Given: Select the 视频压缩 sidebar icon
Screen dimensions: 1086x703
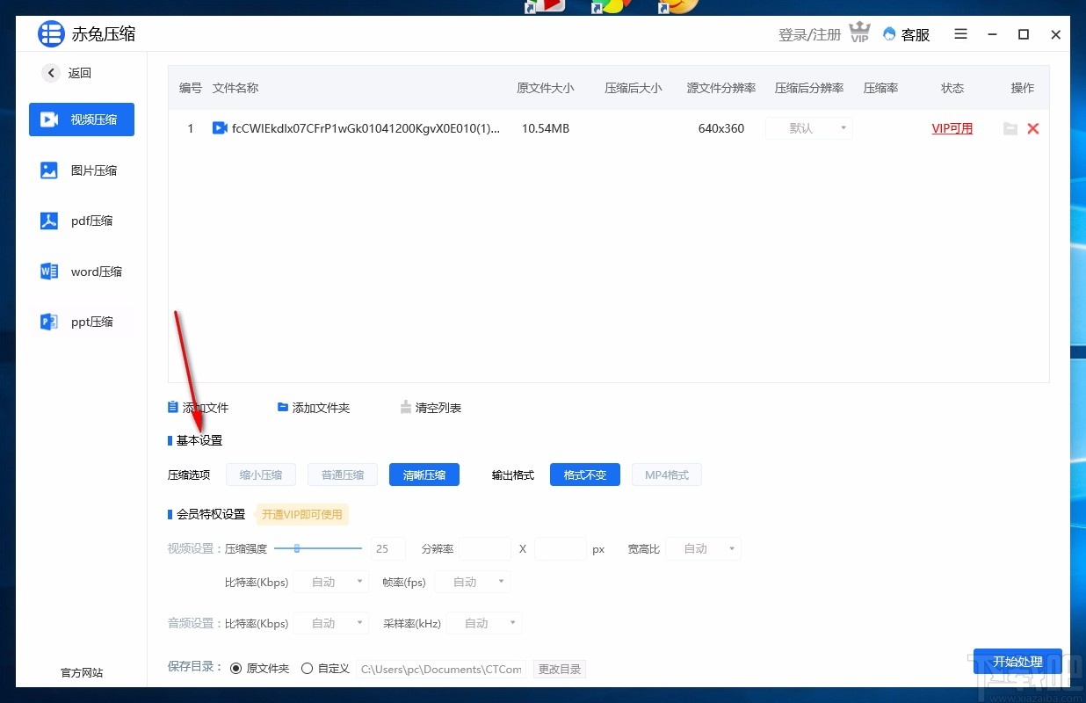Looking at the screenshot, I should point(50,119).
